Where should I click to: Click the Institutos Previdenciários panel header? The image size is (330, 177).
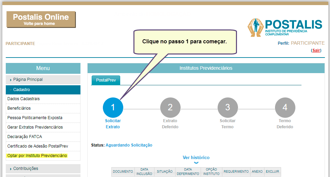click(206, 68)
